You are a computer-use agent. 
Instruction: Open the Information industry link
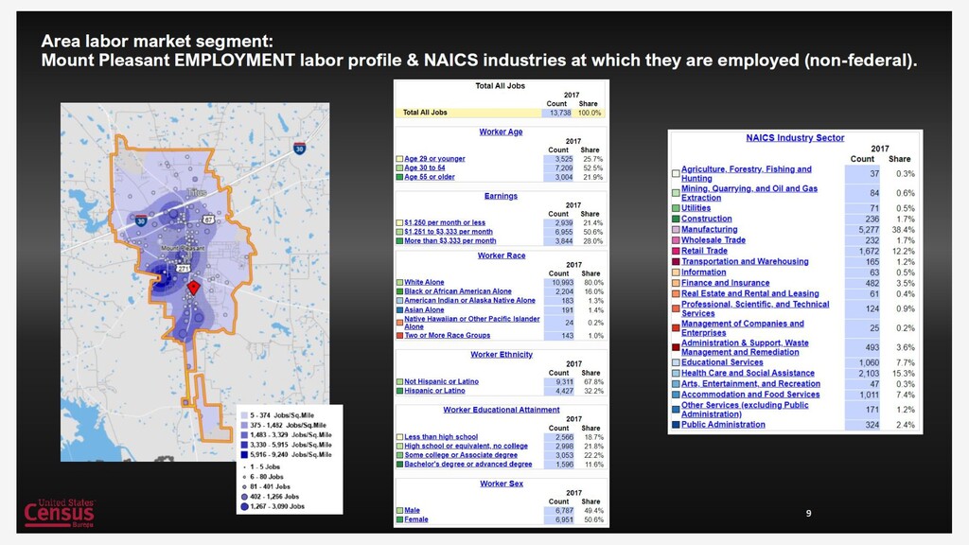(x=703, y=272)
